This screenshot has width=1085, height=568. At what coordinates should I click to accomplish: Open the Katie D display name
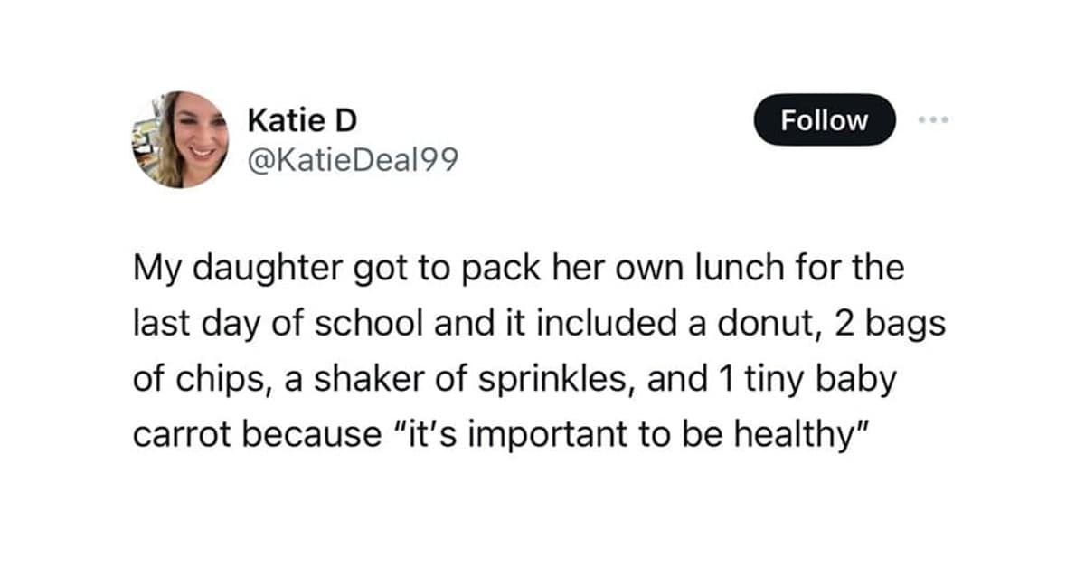pos(301,121)
